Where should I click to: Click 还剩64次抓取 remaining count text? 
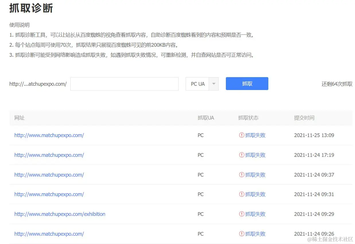pos(336,84)
